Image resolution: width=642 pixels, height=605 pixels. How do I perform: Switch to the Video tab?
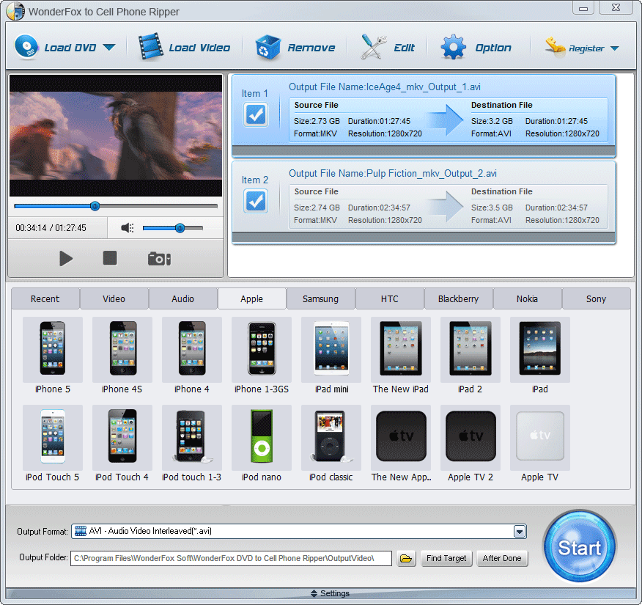pos(114,298)
